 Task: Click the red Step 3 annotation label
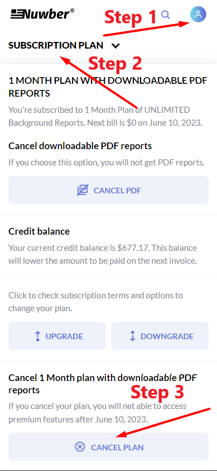[157, 392]
